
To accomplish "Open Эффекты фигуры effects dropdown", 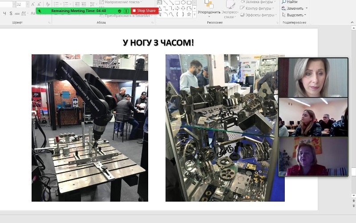I will (x=259, y=15).
